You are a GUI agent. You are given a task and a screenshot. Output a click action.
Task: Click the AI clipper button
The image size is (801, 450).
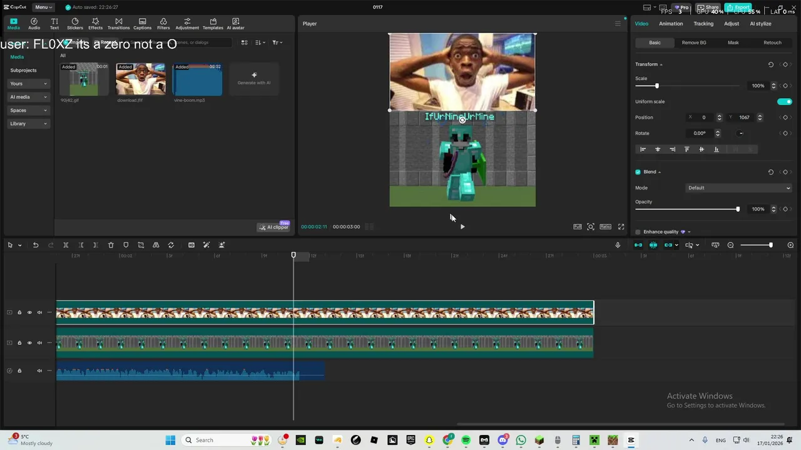274,227
